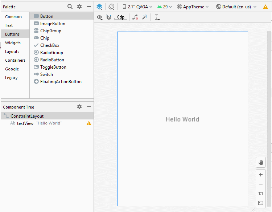Open the View Options eye menu
This screenshot has height=212, width=272.
click(x=99, y=17)
